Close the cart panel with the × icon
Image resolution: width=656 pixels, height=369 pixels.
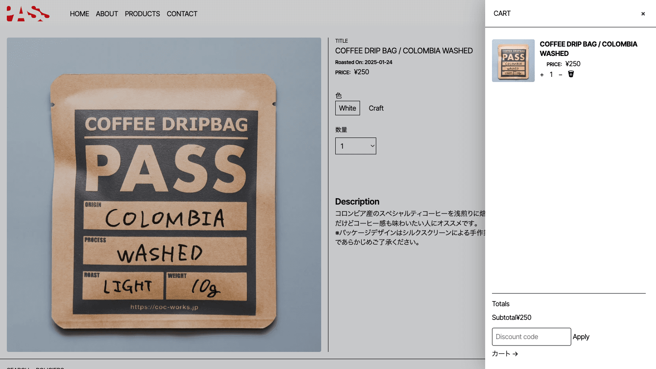(643, 13)
